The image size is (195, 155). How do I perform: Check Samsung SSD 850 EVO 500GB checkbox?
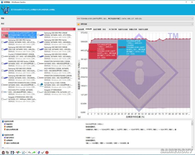coord(2,49)
